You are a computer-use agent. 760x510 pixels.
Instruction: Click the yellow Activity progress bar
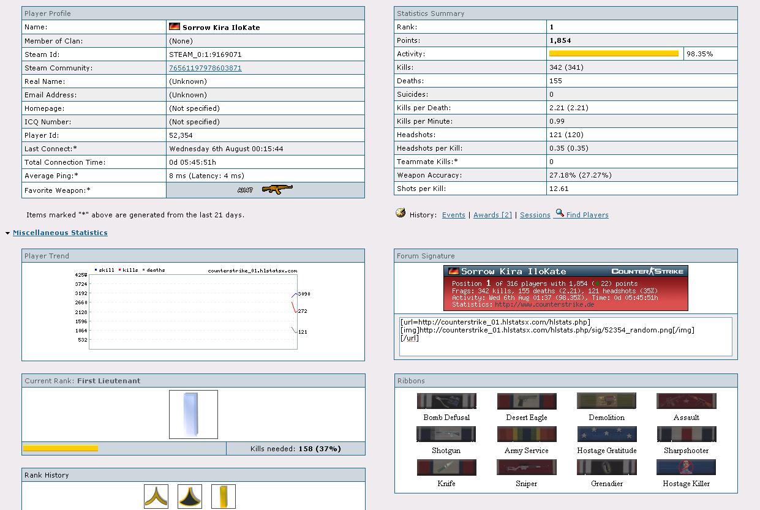tap(614, 54)
